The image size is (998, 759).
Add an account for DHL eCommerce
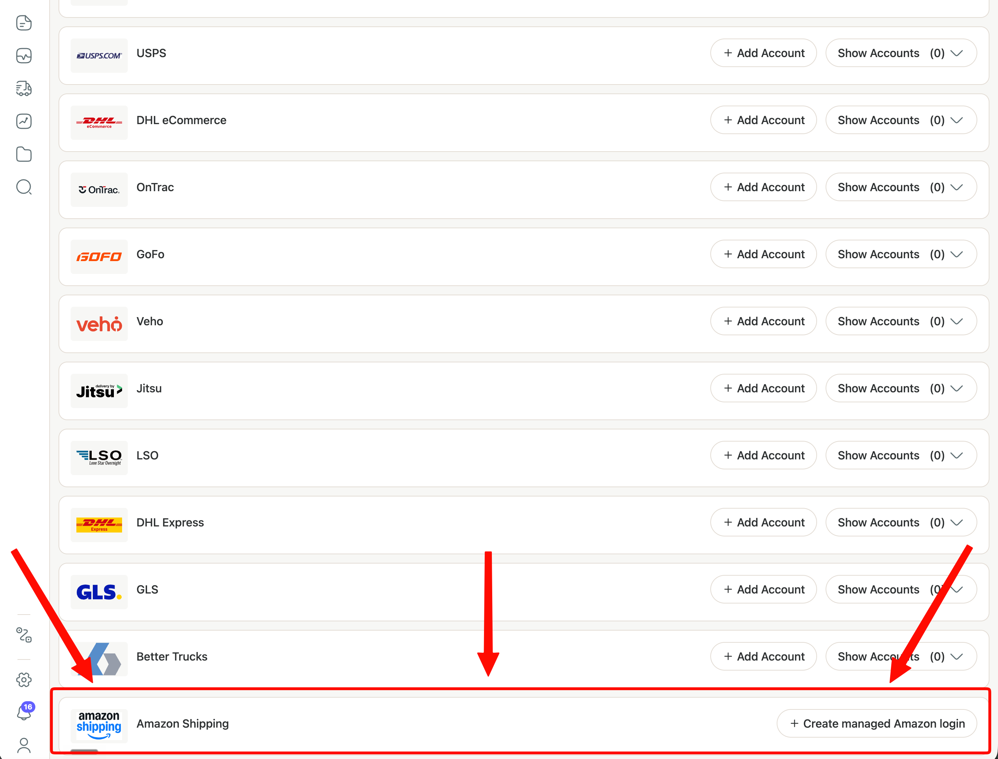(x=763, y=120)
